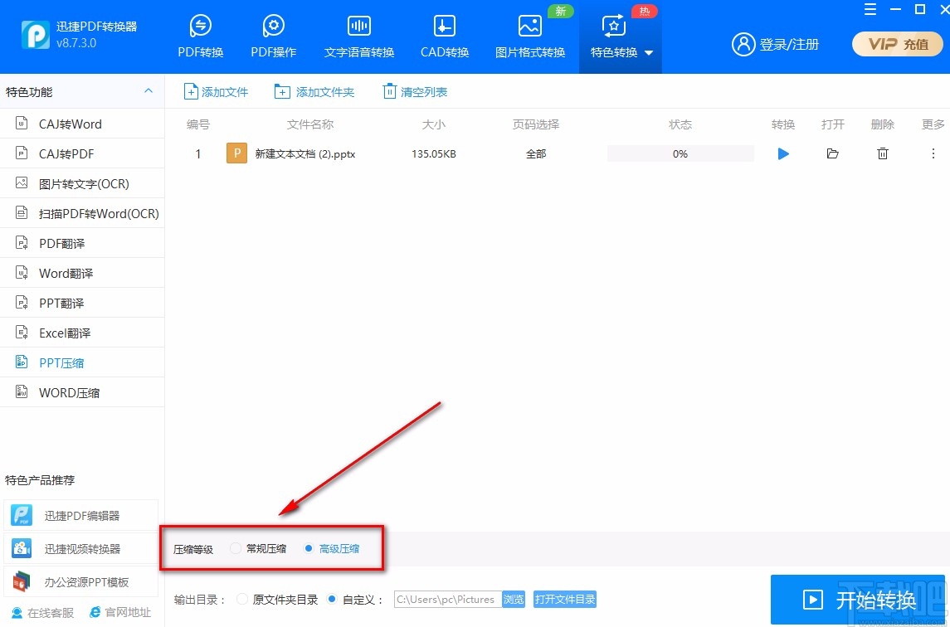The height and width of the screenshot is (627, 950).
Task: Click 清空列表 to clear the file list
Action: click(414, 91)
